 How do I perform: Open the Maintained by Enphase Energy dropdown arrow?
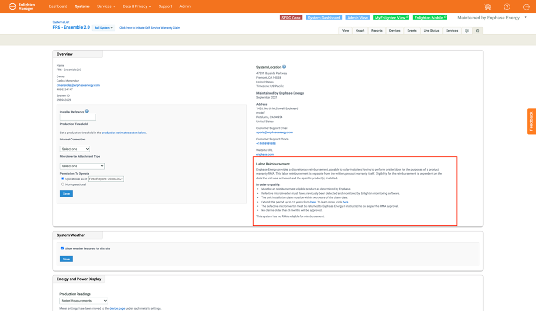pyautogui.click(x=526, y=18)
